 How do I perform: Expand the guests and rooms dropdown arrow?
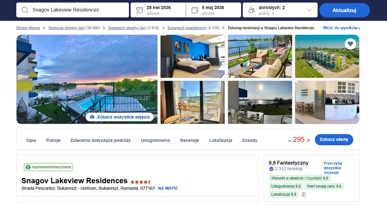(x=309, y=10)
